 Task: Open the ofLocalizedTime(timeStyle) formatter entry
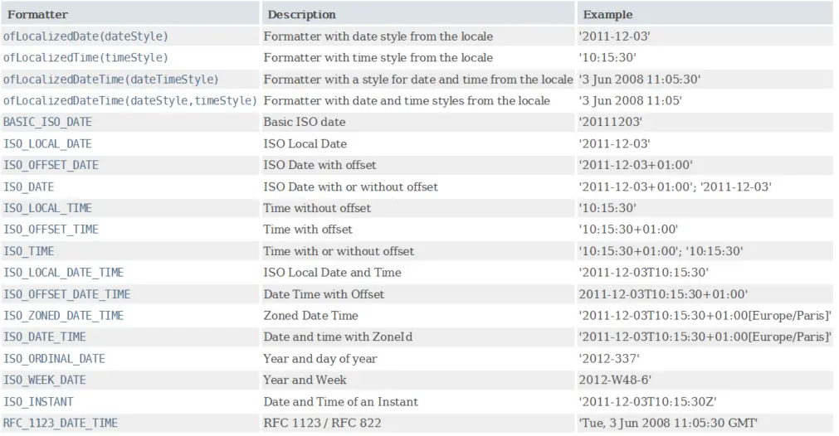85,58
